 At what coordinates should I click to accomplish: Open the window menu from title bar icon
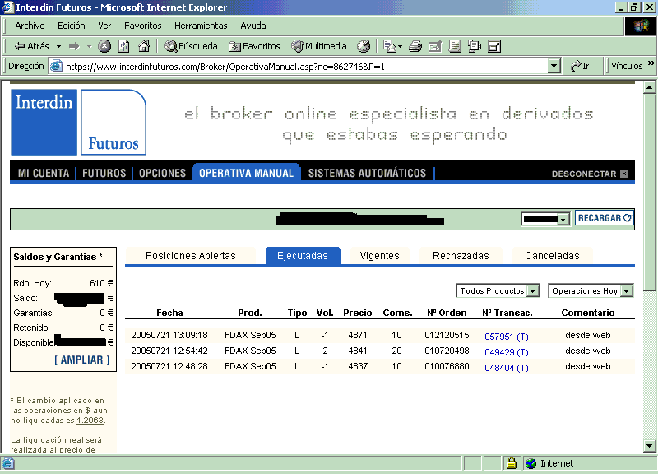click(x=7, y=7)
